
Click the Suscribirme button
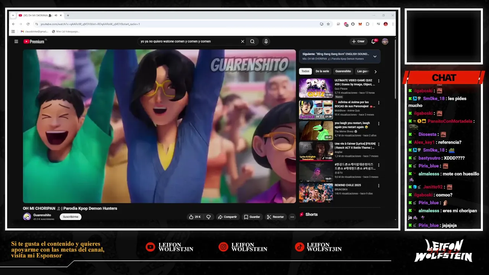(x=70, y=217)
